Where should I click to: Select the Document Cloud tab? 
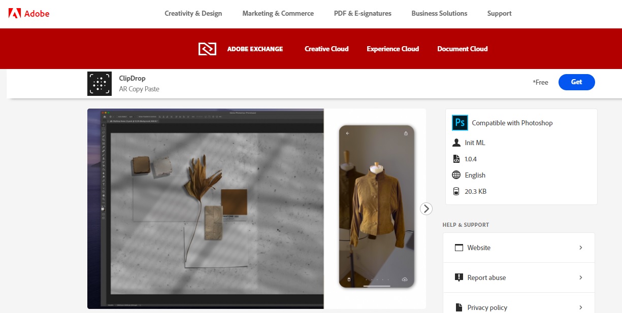462,49
